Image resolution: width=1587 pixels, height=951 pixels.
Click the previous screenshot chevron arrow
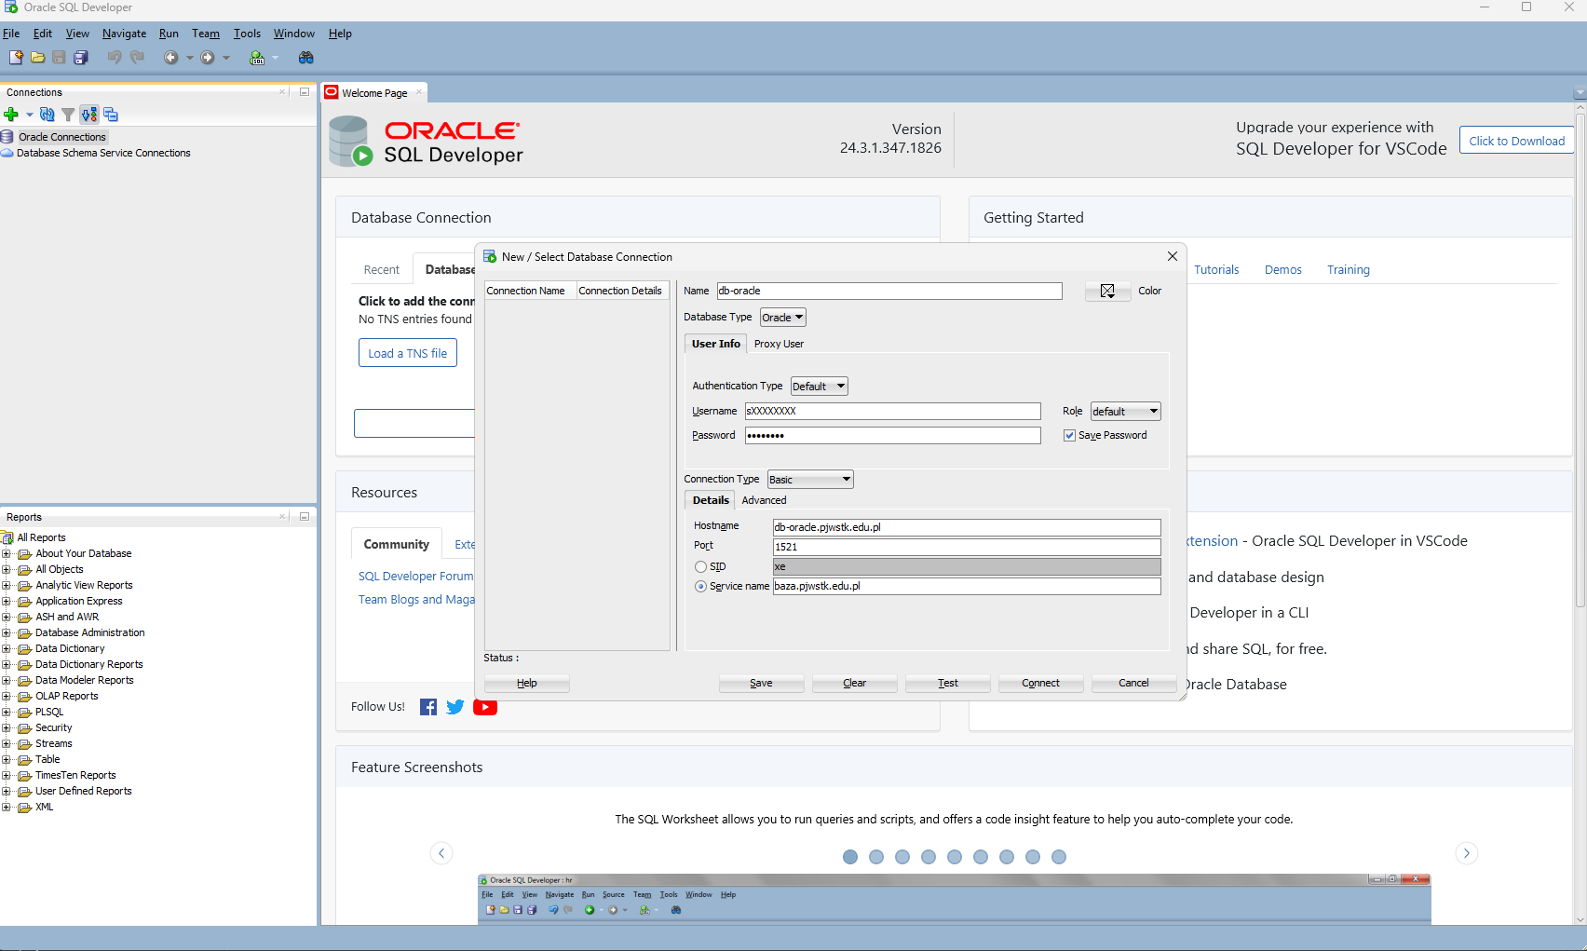441,853
